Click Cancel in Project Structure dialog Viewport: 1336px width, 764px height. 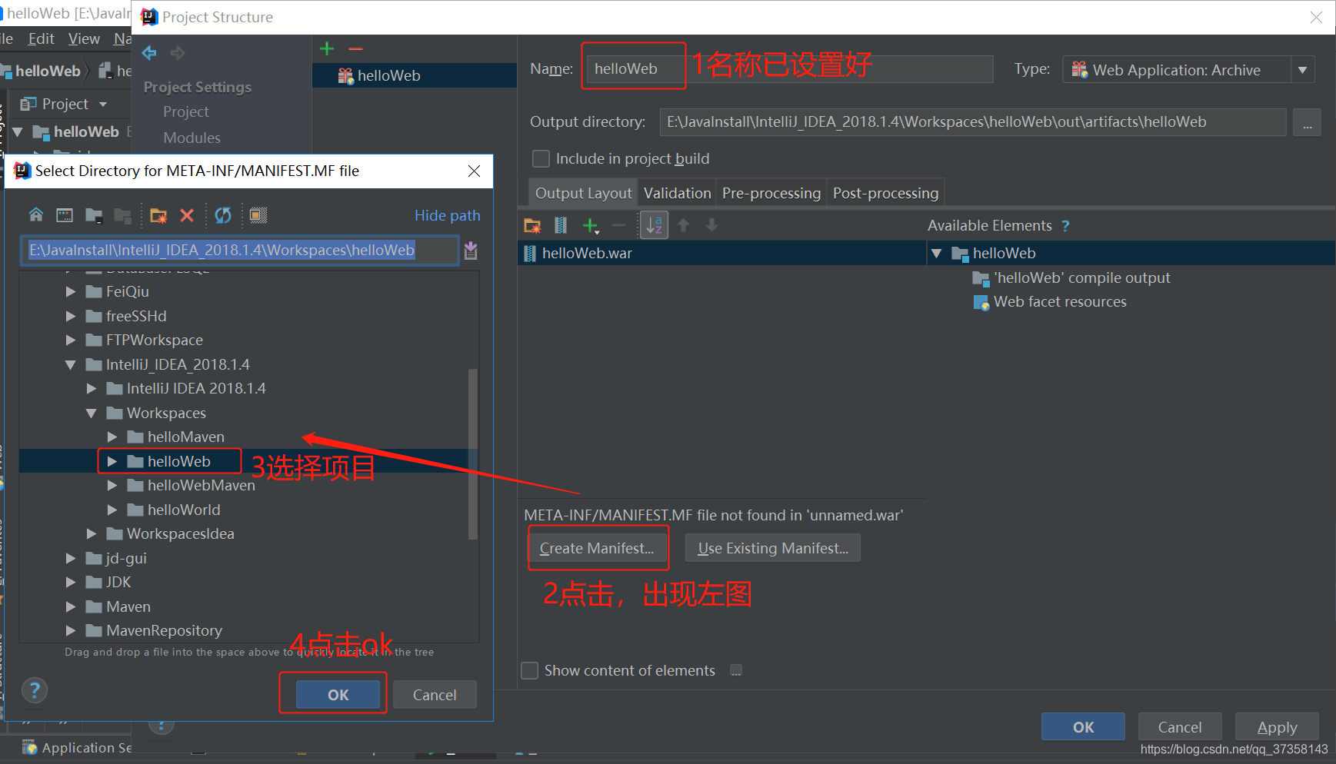click(x=1180, y=727)
